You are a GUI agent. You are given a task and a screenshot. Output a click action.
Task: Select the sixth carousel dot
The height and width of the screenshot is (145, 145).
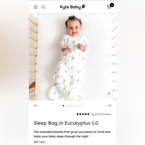coord(81,105)
